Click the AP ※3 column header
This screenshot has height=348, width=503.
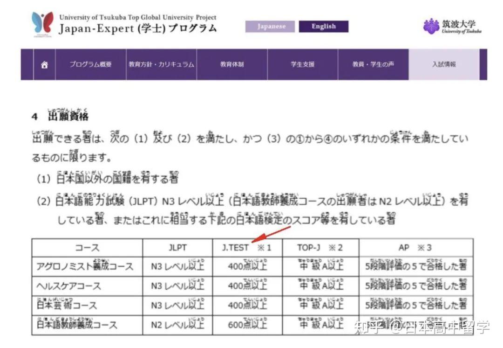click(x=416, y=248)
